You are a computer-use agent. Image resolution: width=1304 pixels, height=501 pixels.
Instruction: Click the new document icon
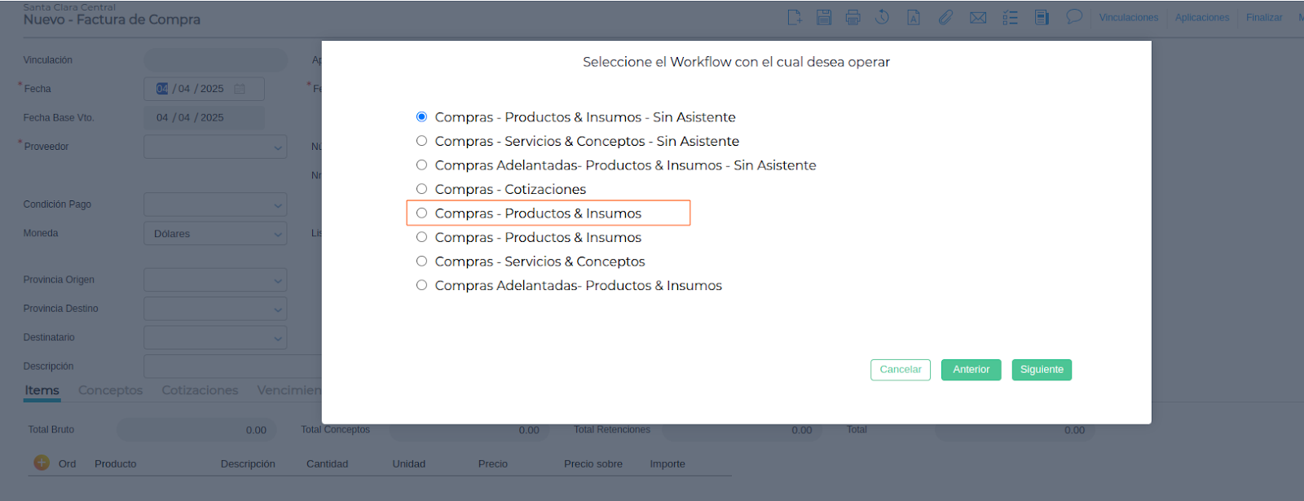[795, 17]
